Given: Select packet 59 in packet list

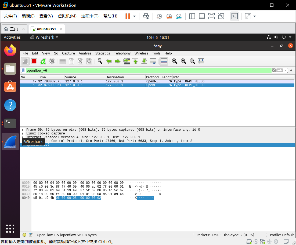Looking at the screenshot, I should 157,85.
